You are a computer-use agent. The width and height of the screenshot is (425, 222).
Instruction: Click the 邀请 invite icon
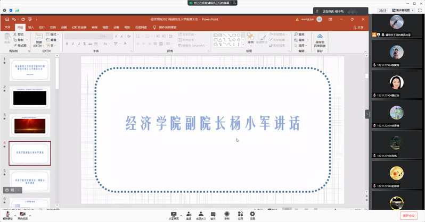[189, 216]
